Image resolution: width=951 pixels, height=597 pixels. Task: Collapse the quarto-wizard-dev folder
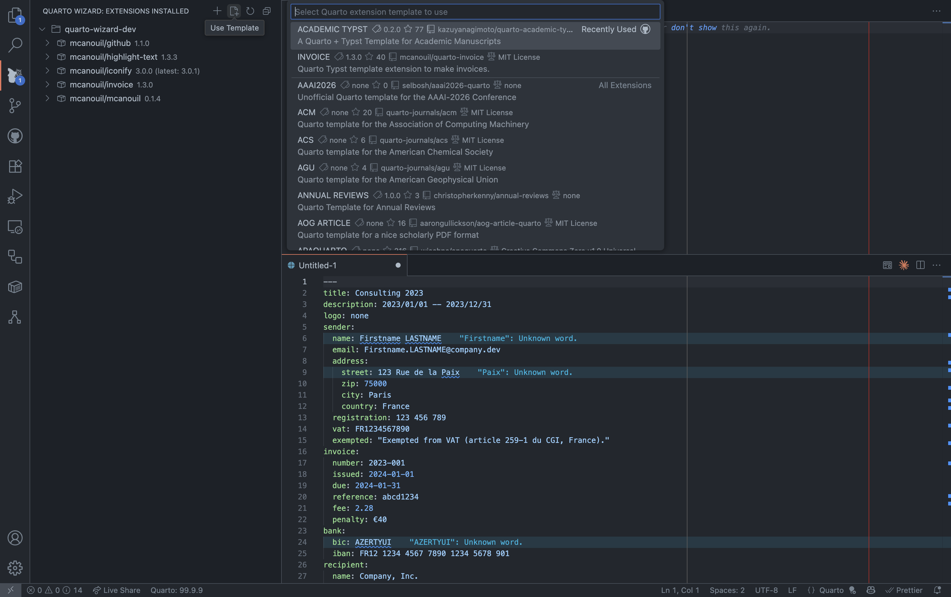pos(42,29)
